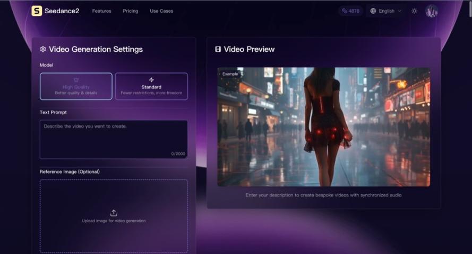Toggle the light/dark theme sun icon
472x254 pixels.
coord(414,11)
